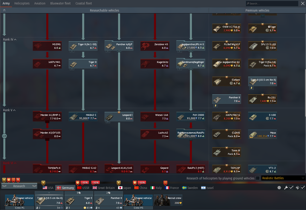Viewport: 306px width, 210px height.
Task: Click the ammo auto-refill icon
Action: click(x=297, y=188)
